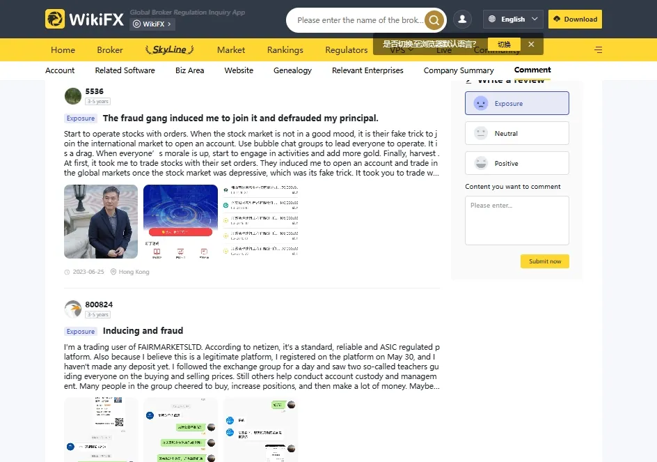Switch to the Biz Area tab
The image size is (657, 462).
[x=189, y=70]
